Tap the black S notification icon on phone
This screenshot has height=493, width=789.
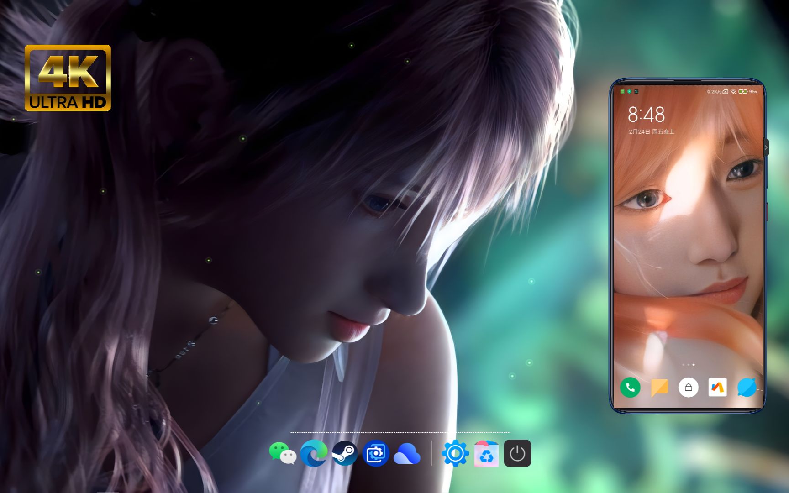(x=636, y=92)
